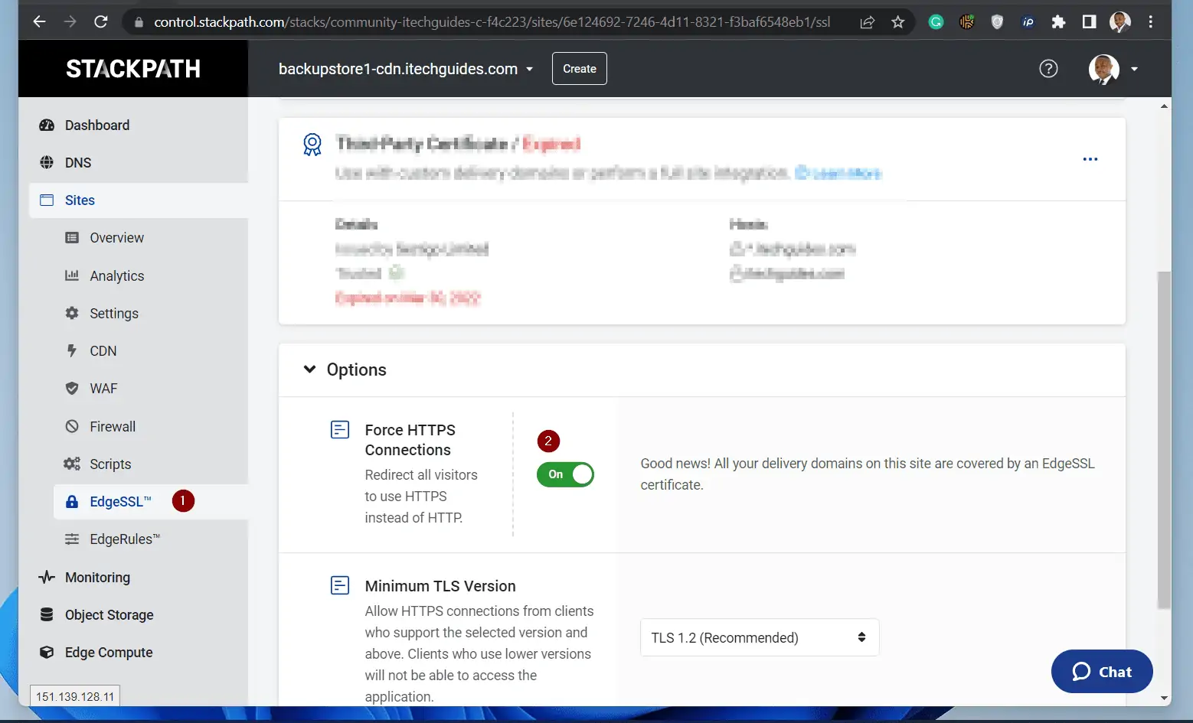Viewport: 1193px width, 723px height.
Task: Click the Force HTTPS document icon
Action: [x=340, y=430]
